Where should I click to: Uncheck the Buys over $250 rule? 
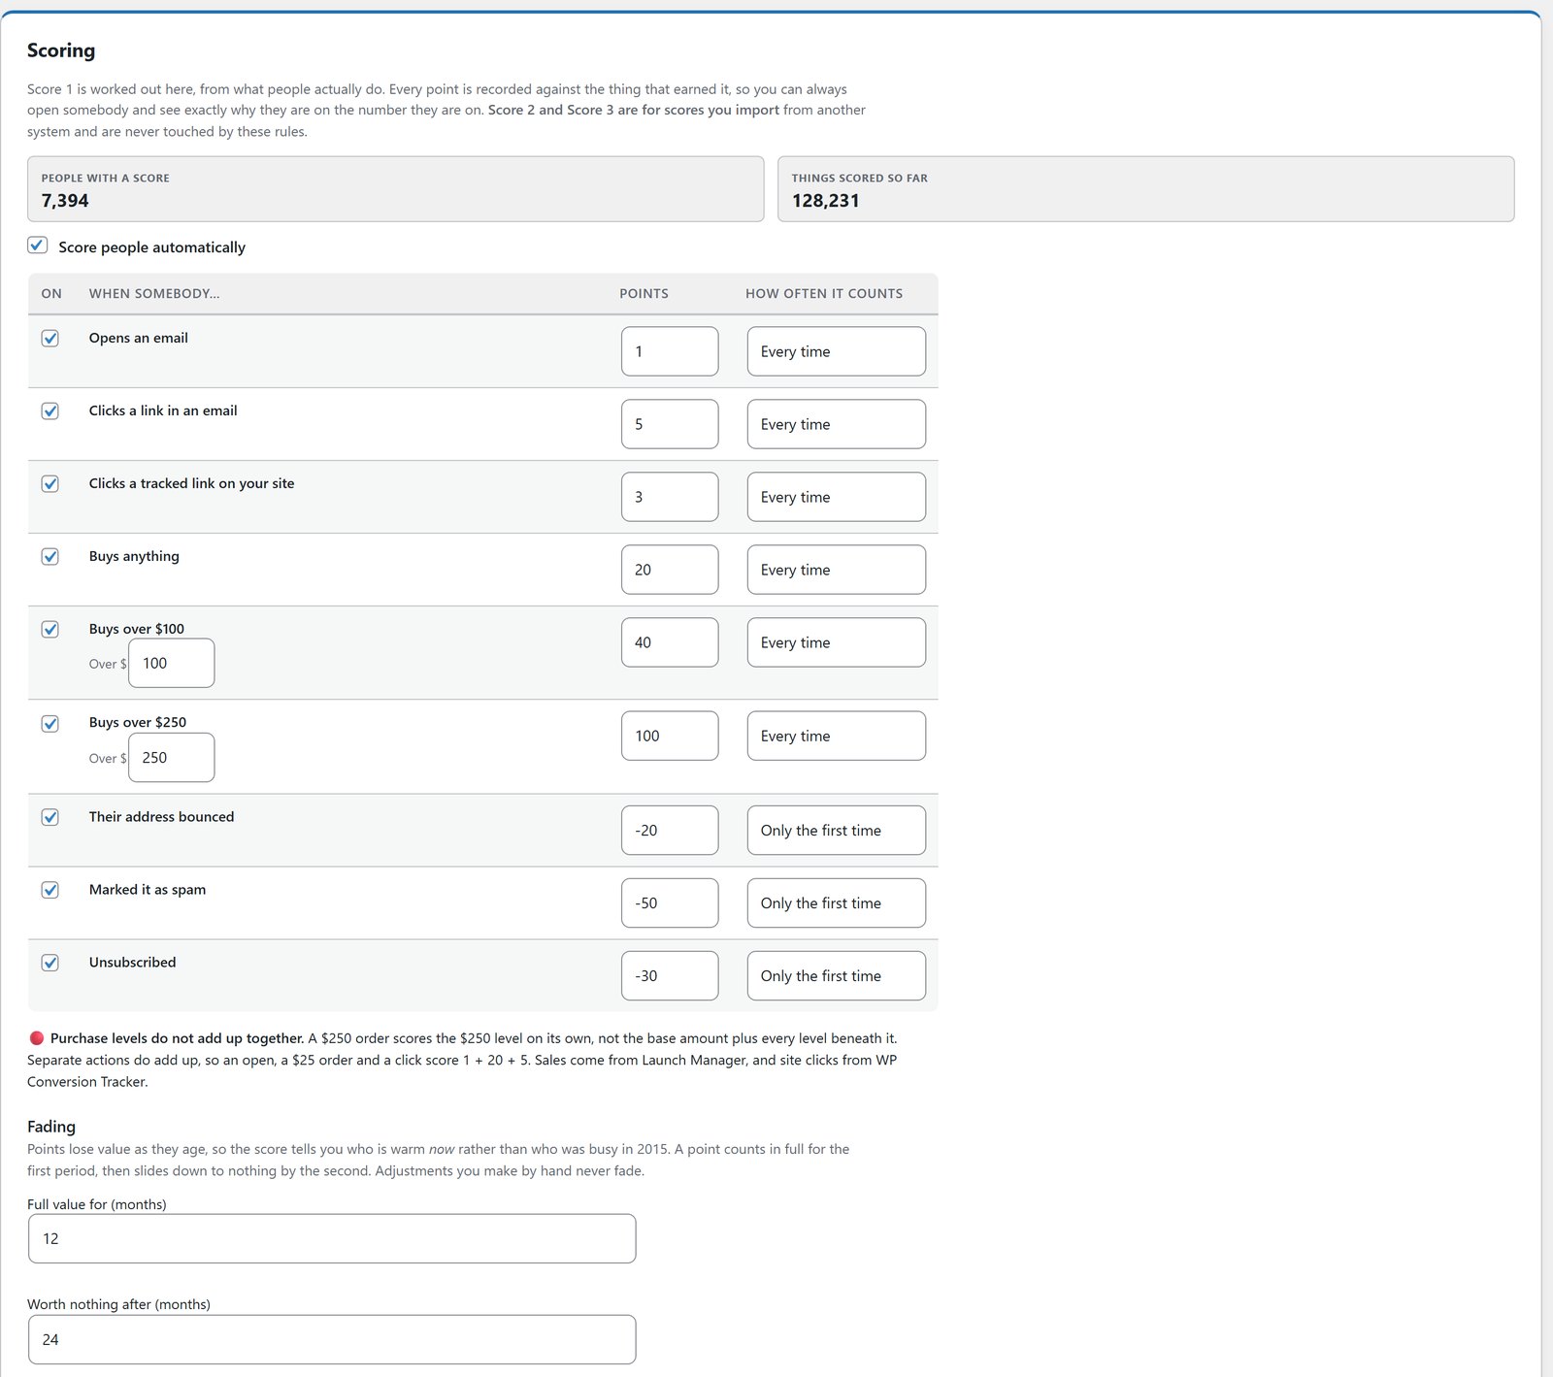point(50,723)
